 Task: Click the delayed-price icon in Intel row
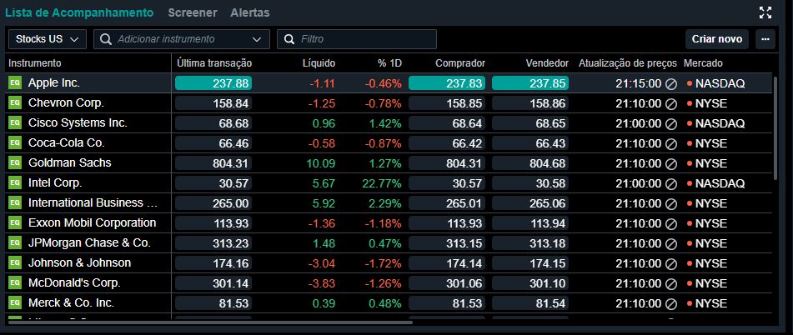tap(670, 183)
